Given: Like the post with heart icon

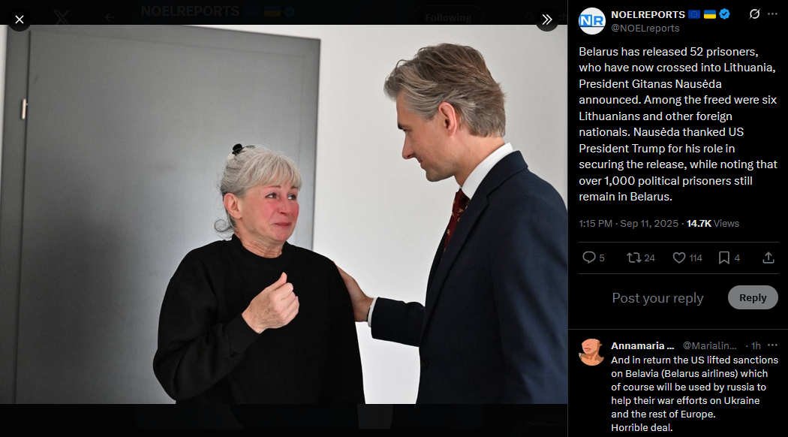Looking at the screenshot, I should tap(679, 258).
